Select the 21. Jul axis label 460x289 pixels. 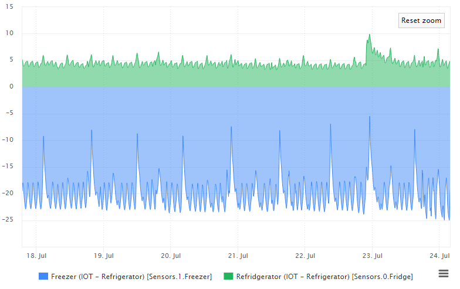point(238,256)
